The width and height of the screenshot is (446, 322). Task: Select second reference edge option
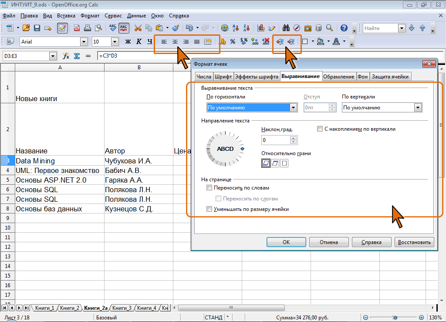pos(275,163)
